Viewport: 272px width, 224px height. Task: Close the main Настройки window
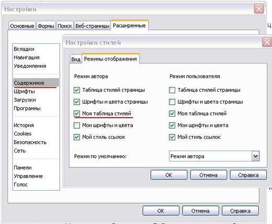(x=259, y=9)
